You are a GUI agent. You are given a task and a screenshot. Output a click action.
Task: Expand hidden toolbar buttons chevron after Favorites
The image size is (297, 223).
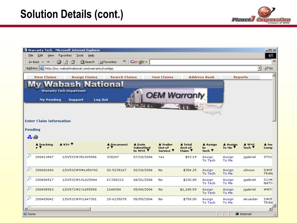(124, 61)
